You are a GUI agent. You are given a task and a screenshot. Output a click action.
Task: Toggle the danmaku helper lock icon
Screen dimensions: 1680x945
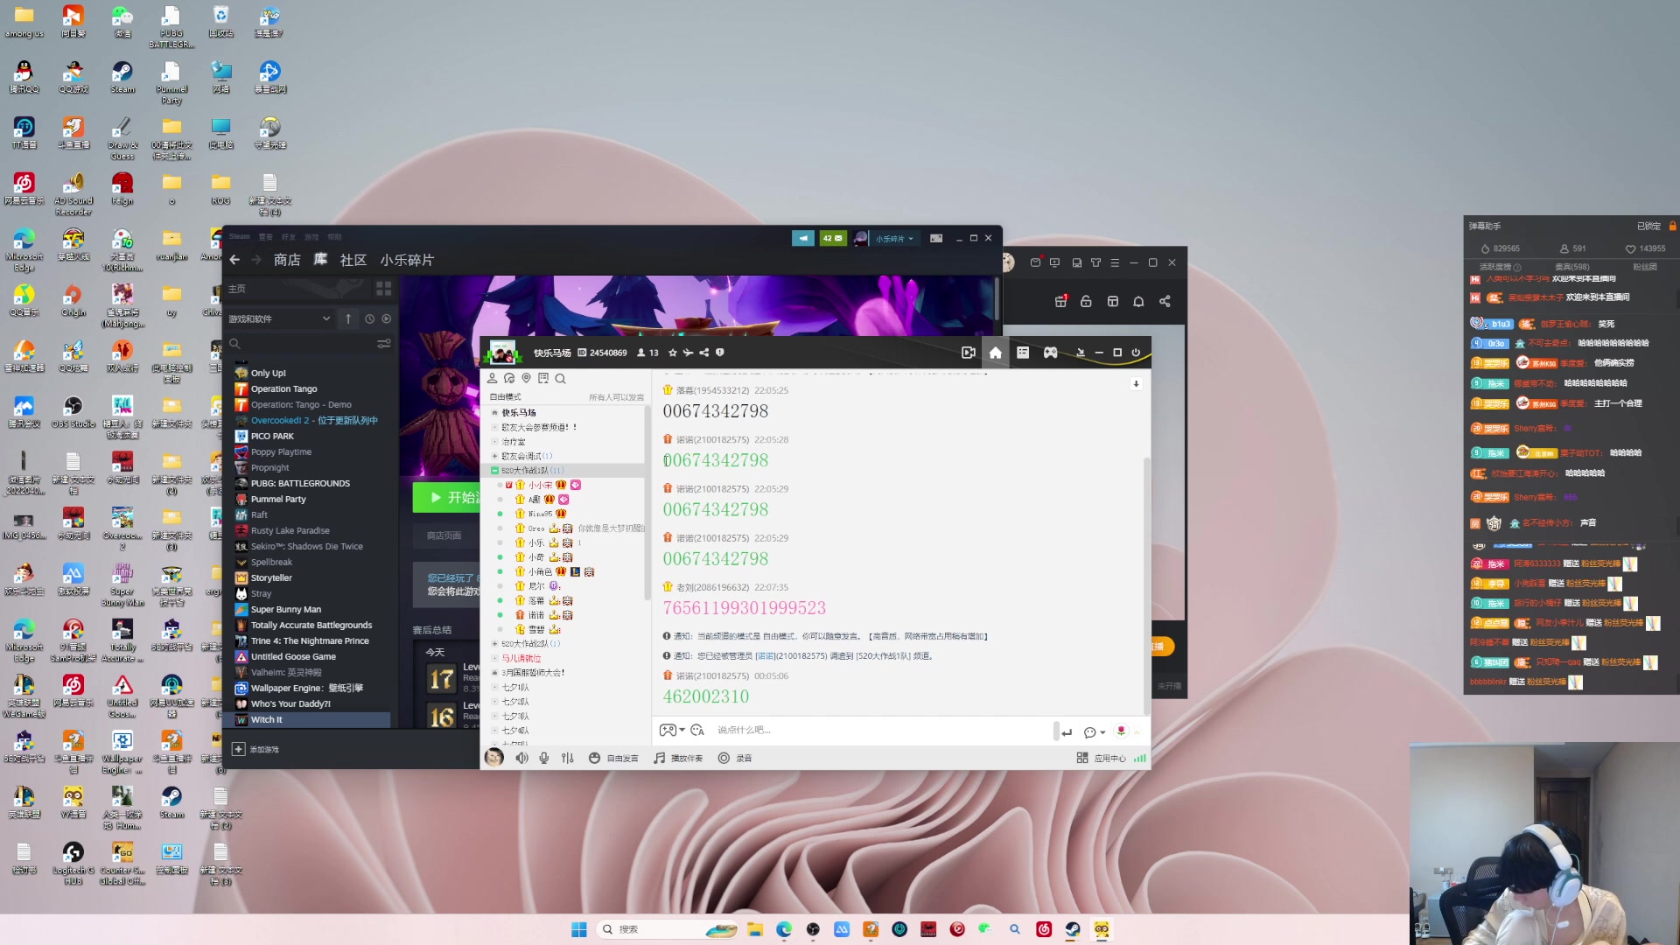[1672, 226]
